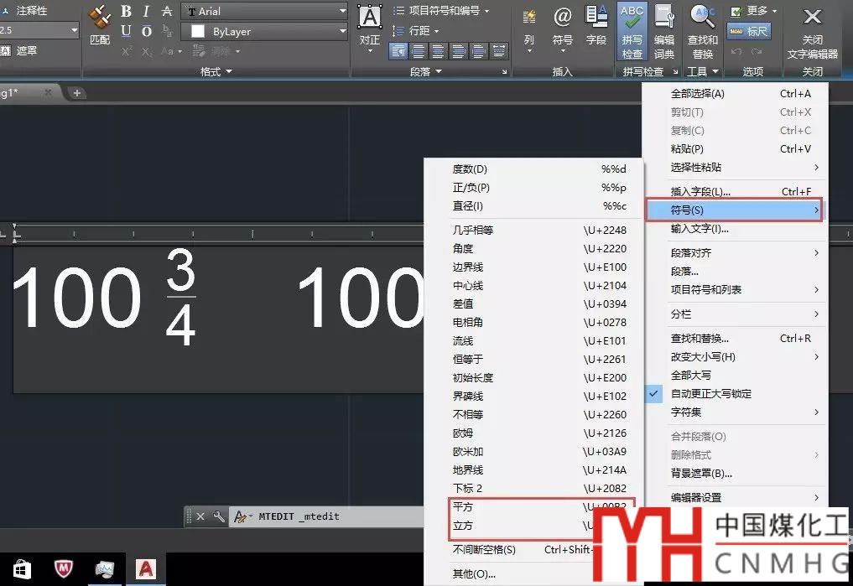Open the Symbol @ insert button
The width and height of the screenshot is (853, 586).
562,23
